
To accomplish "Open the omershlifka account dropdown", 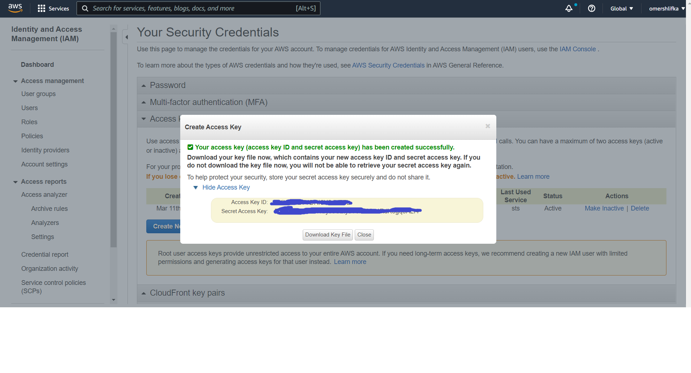I will 667,8.
